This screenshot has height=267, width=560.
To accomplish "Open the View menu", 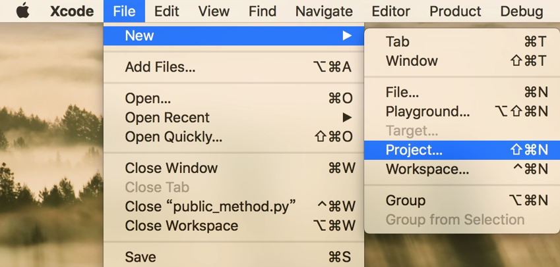I will (214, 11).
